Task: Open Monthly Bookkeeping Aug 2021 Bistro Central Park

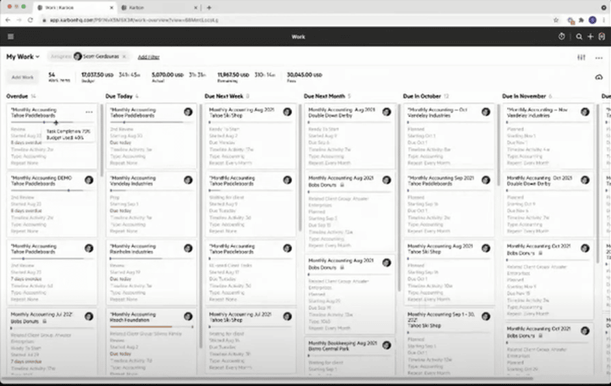Action: pos(342,346)
